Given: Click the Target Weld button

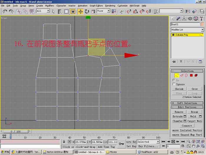Looking at the screenshot, I should [195, 121].
